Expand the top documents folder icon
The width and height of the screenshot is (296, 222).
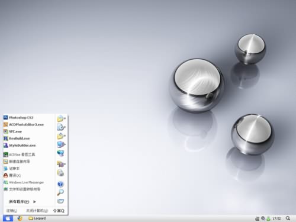tap(61, 118)
